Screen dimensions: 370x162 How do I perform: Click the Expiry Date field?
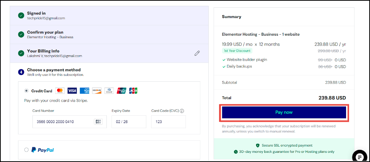click(129, 121)
